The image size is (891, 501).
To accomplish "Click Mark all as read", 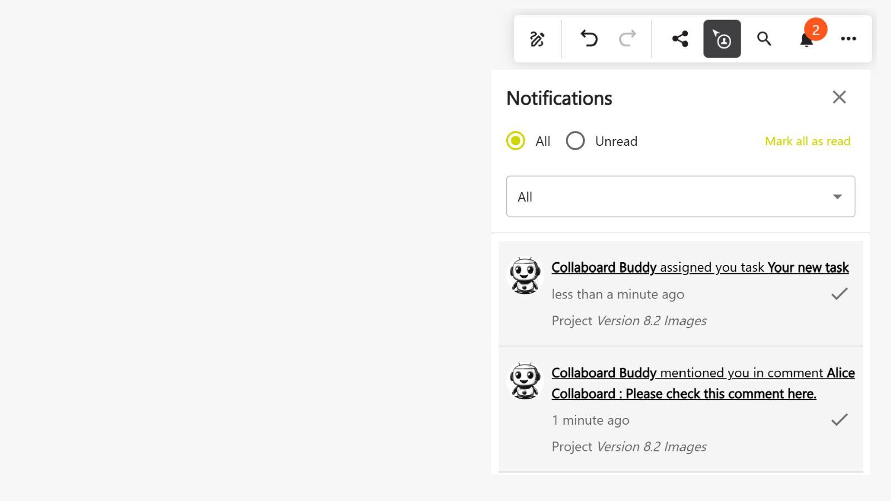I will pyautogui.click(x=807, y=141).
